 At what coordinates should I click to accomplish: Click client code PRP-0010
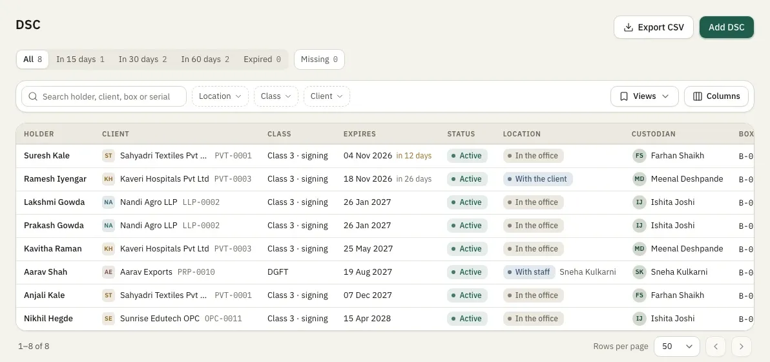[196, 272]
